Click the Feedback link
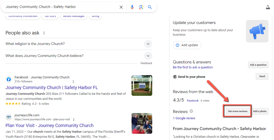The height and width of the screenshot is (140, 274). (146, 63)
